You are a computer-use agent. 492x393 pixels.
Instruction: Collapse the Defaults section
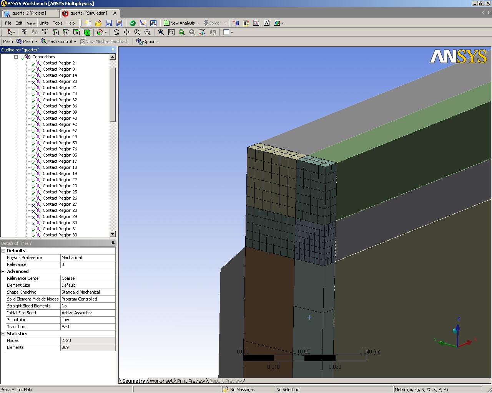(x=3, y=251)
